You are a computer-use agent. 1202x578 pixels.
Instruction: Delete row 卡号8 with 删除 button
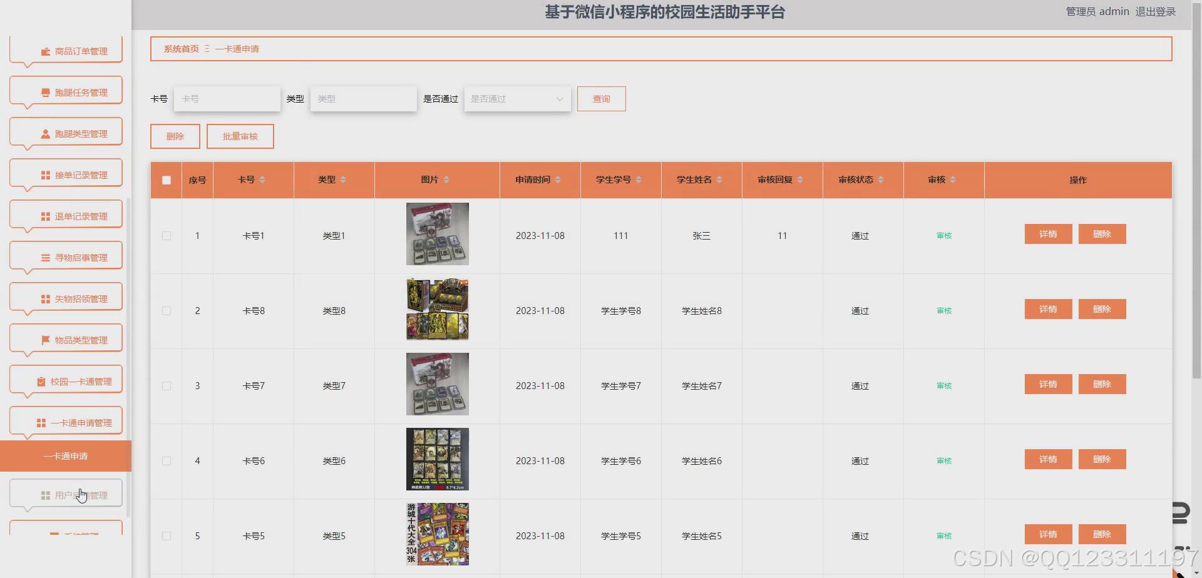click(1102, 309)
